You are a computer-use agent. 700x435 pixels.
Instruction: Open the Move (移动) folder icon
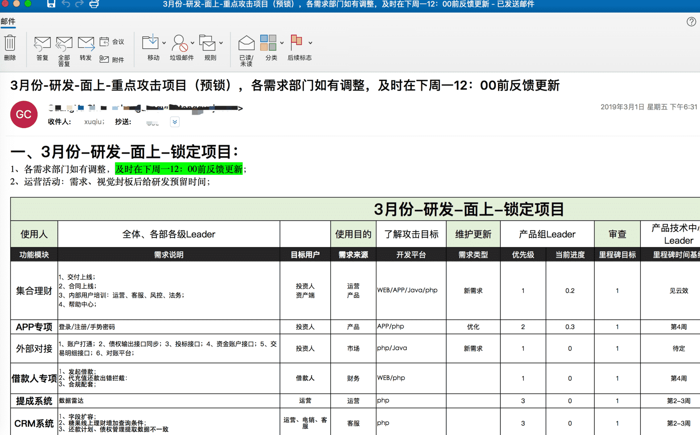click(x=150, y=43)
